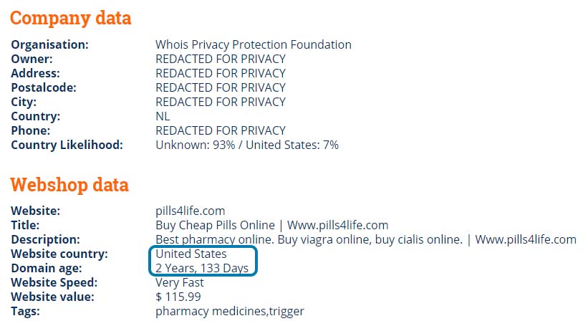Image resolution: width=588 pixels, height=326 pixels.
Task: Click the Www.pills4life.com text in the Title row
Action: click(x=337, y=226)
